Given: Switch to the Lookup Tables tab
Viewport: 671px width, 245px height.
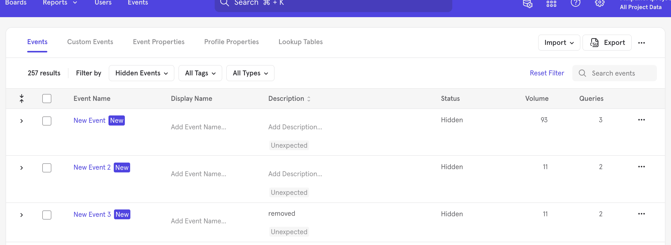Looking at the screenshot, I should click(300, 42).
